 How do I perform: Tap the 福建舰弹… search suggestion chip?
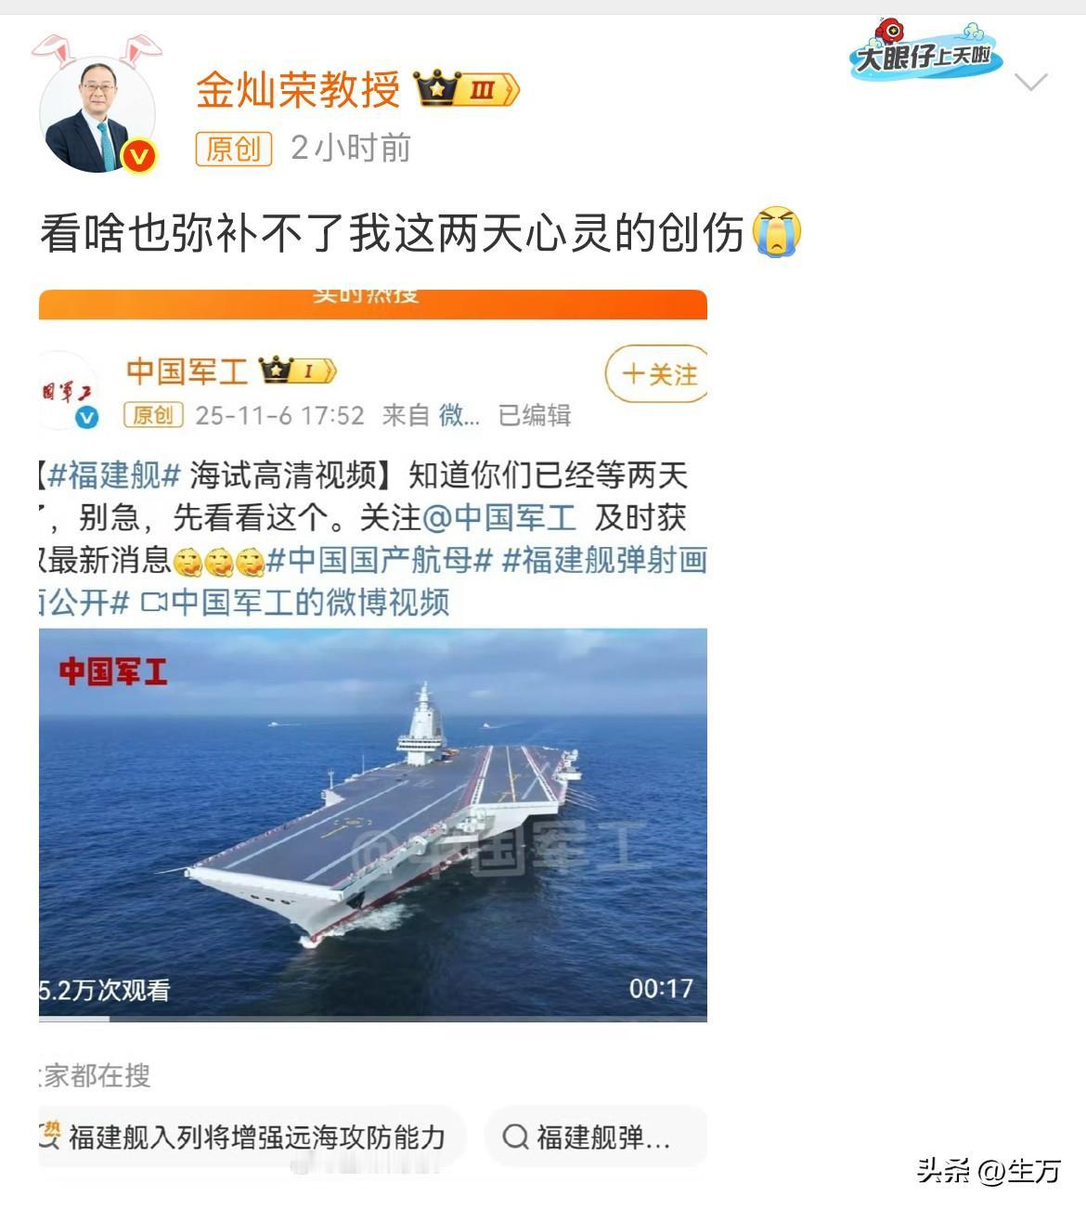point(596,1137)
